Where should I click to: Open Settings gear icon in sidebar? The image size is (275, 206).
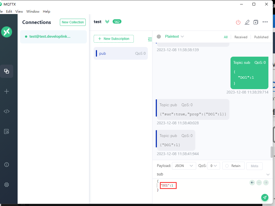pyautogui.click(x=7, y=185)
